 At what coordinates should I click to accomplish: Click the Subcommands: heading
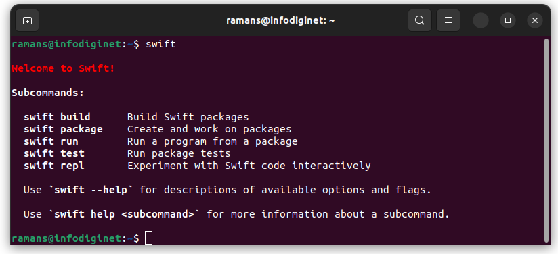pos(48,93)
